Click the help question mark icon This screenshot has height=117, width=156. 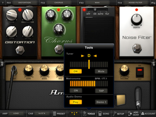pyautogui.click(x=3, y=3)
